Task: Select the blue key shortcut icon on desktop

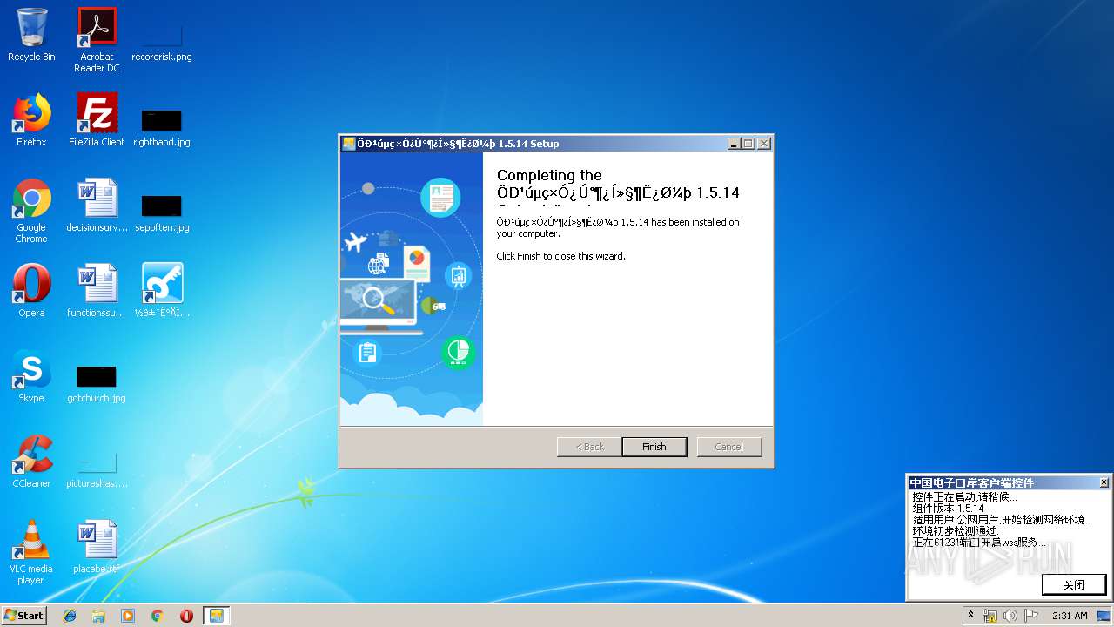Action: pyautogui.click(x=162, y=291)
